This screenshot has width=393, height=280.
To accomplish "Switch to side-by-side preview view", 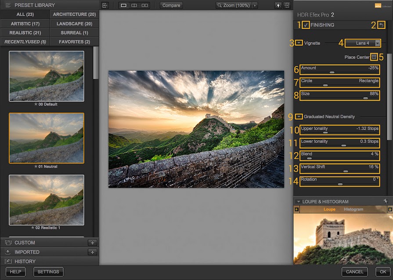I will 144,5.
